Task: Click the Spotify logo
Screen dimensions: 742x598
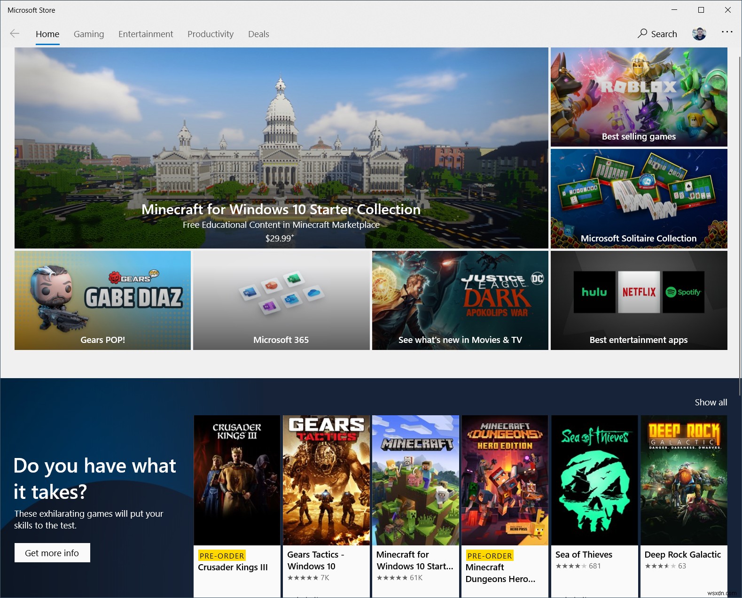Action: pos(684,292)
